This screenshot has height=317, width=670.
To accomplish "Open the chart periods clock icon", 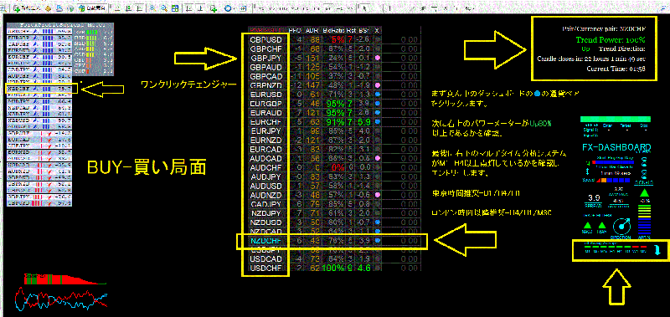I will pos(228,8).
